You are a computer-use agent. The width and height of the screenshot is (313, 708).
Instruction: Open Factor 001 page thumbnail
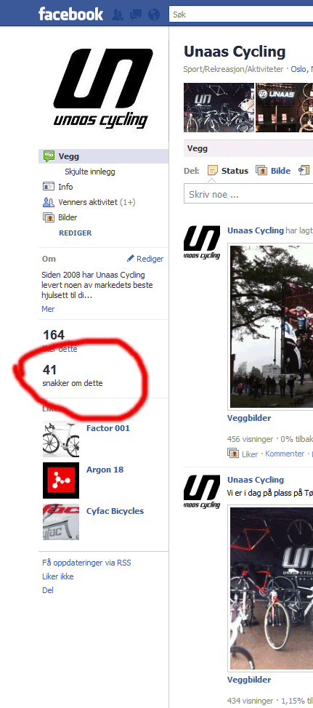pyautogui.click(x=61, y=439)
